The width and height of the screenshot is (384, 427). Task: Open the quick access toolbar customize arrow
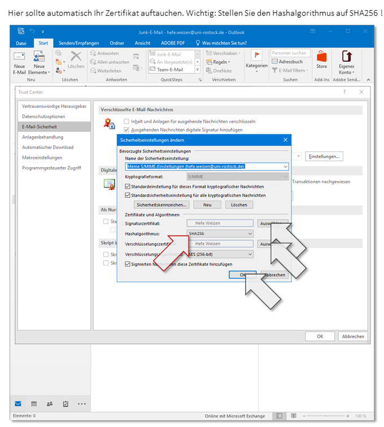coord(43,32)
